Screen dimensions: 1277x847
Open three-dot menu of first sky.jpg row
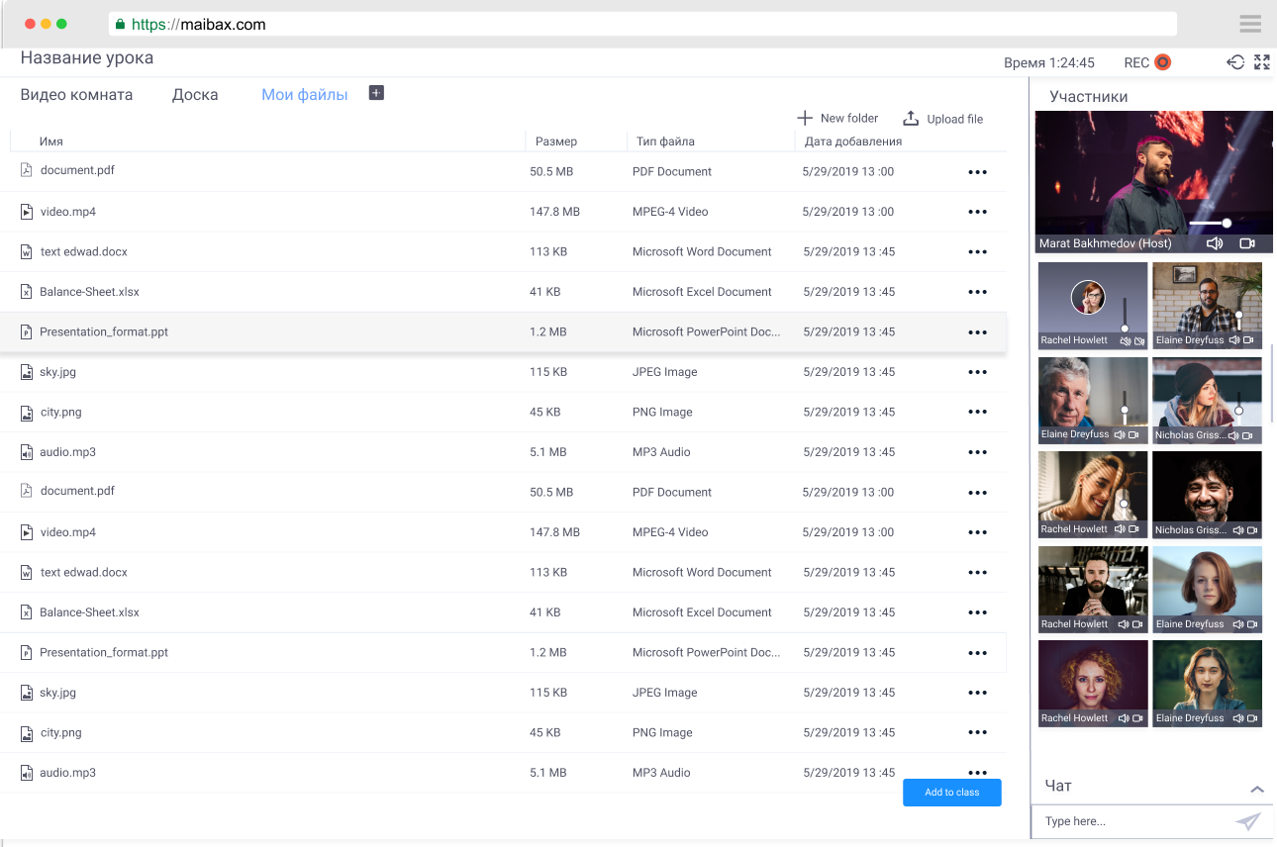pos(978,372)
